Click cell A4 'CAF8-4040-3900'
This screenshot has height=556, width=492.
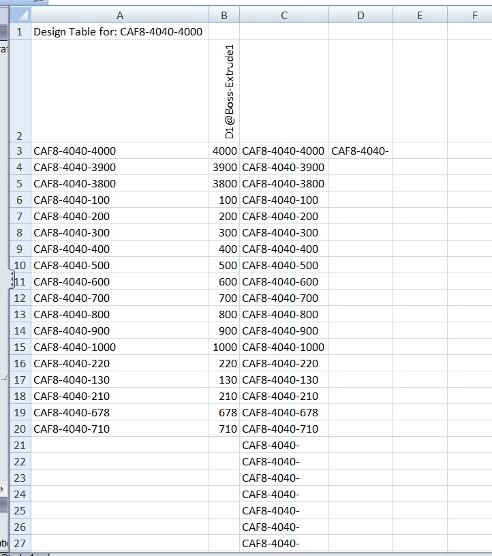[x=120, y=167]
